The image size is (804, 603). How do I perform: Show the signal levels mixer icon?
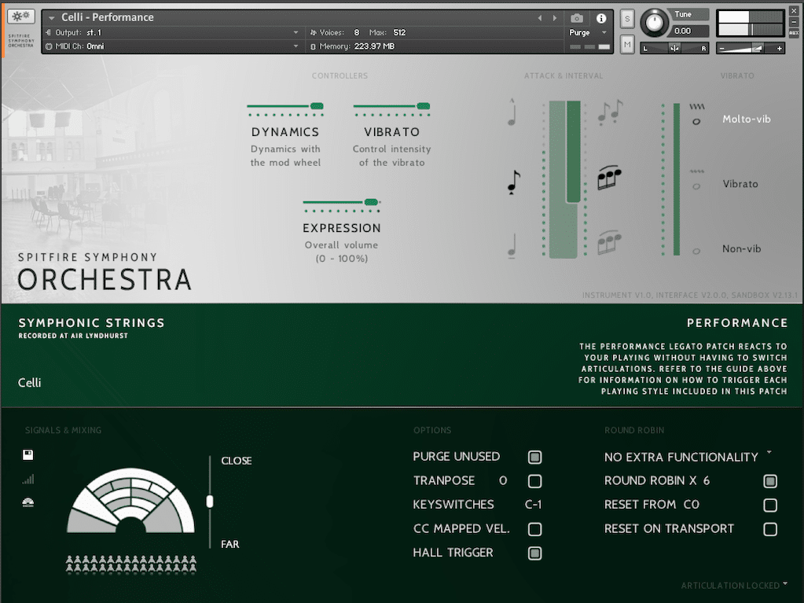[x=28, y=479]
